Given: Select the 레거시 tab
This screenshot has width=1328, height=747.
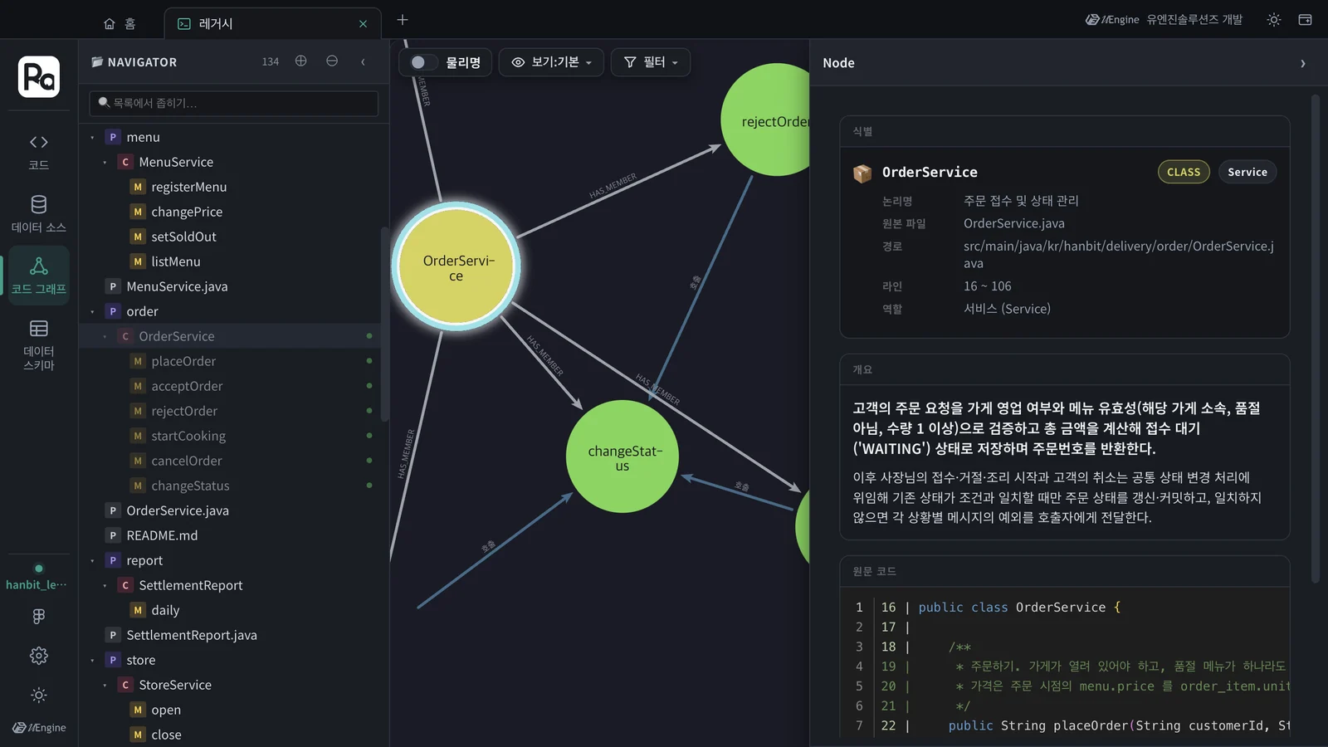Looking at the screenshot, I should click(x=272, y=24).
